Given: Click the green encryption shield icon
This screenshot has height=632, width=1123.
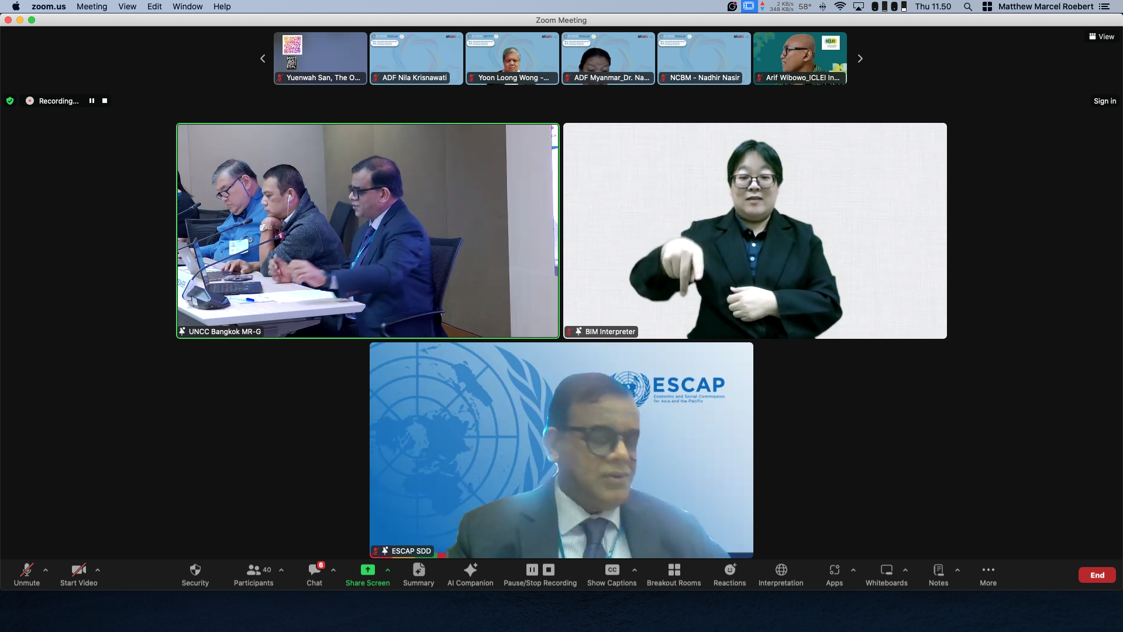Looking at the screenshot, I should pyautogui.click(x=10, y=101).
